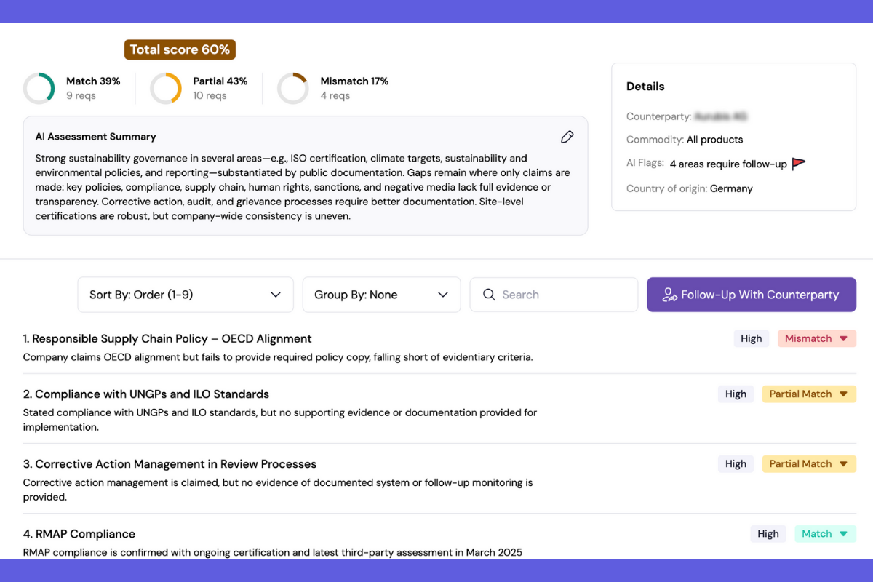The width and height of the screenshot is (873, 582).
Task: Open Partial Match dropdown for UNGPs and ILO
Action: [809, 394]
